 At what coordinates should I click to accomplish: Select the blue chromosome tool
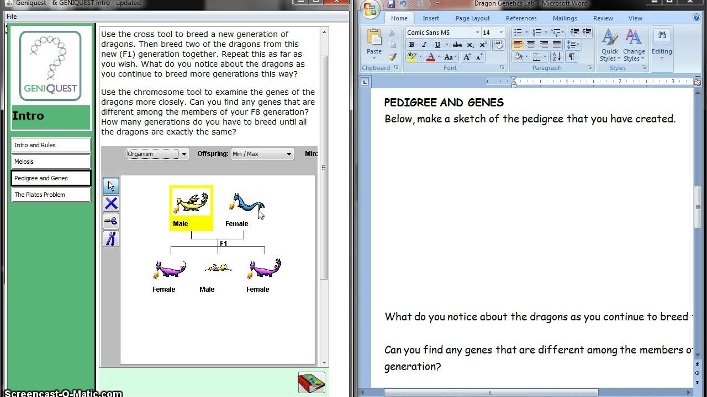pyautogui.click(x=111, y=239)
